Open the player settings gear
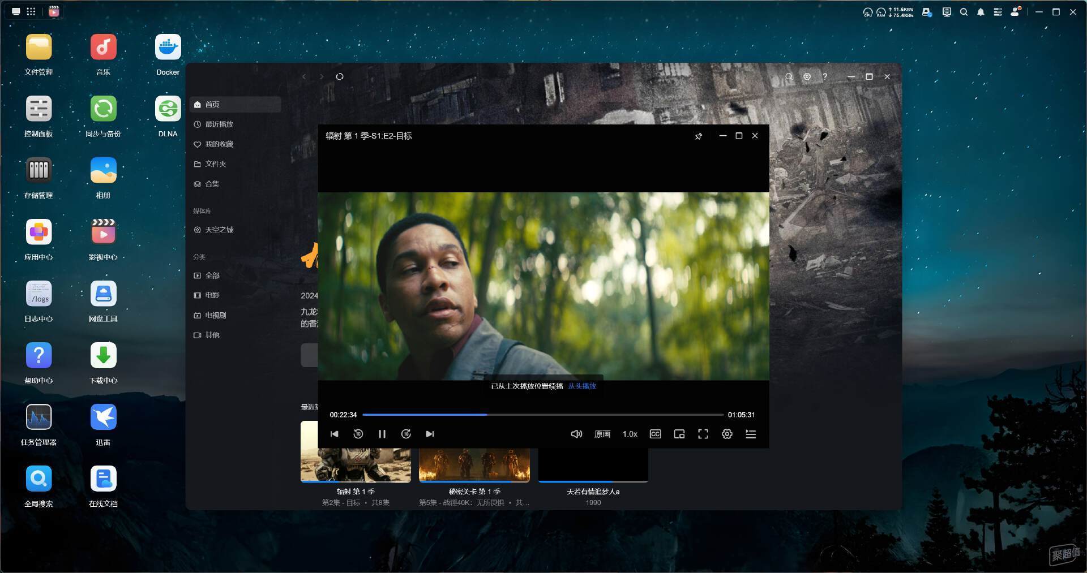This screenshot has width=1087, height=573. click(727, 434)
